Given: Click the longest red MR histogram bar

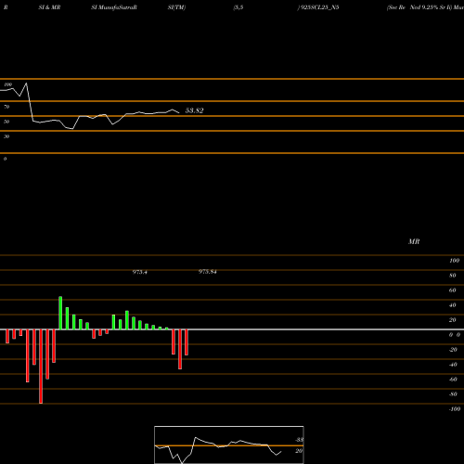Looking at the screenshot, I should [x=41, y=367].
